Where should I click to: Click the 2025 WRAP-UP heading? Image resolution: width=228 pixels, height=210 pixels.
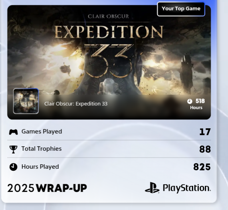click(47, 188)
